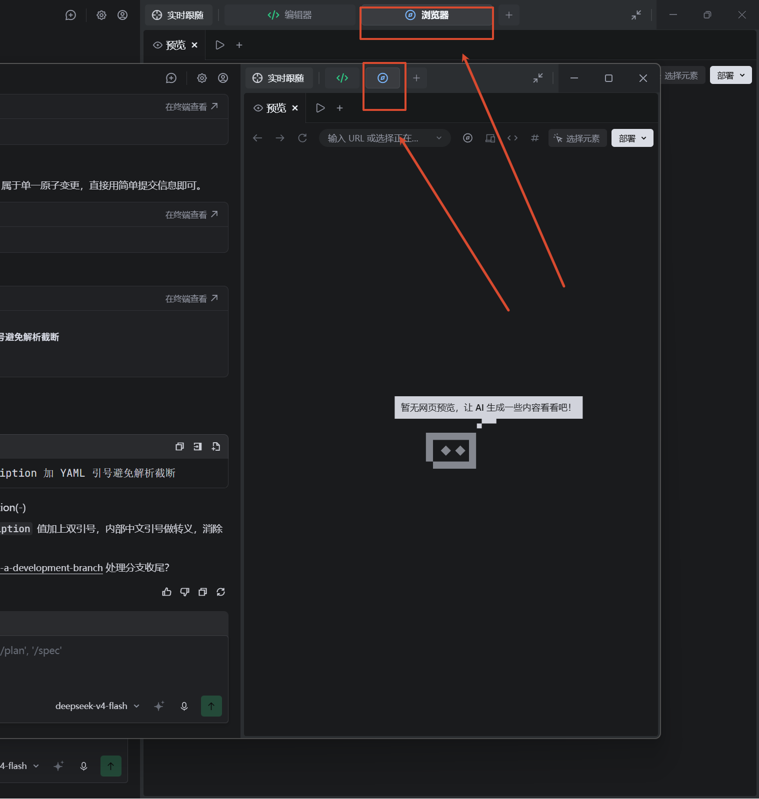Viewport: 759px width, 799px height.
Task: Collapse the front window panel with the shrink arrows icon
Action: click(538, 78)
